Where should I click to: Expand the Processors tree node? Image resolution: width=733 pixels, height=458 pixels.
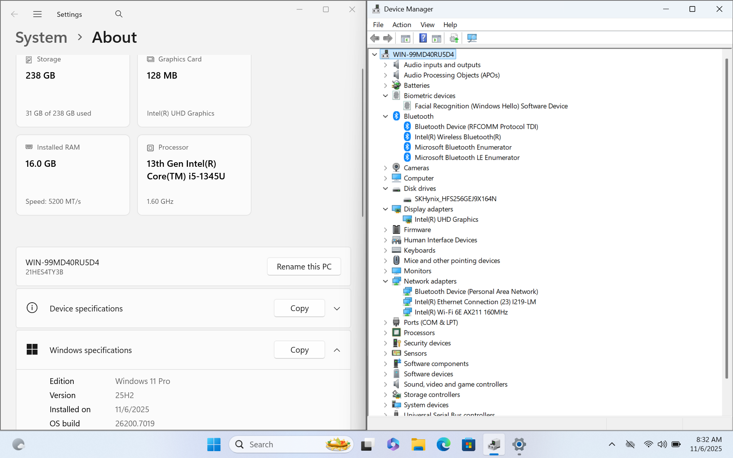[385, 333]
